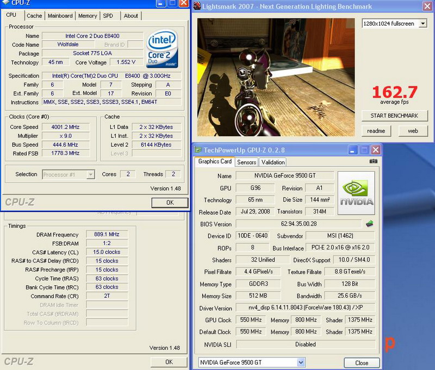This screenshot has height=370, width=435.
Task: Click the Intel Core 2 Duo logo
Action: point(162,49)
